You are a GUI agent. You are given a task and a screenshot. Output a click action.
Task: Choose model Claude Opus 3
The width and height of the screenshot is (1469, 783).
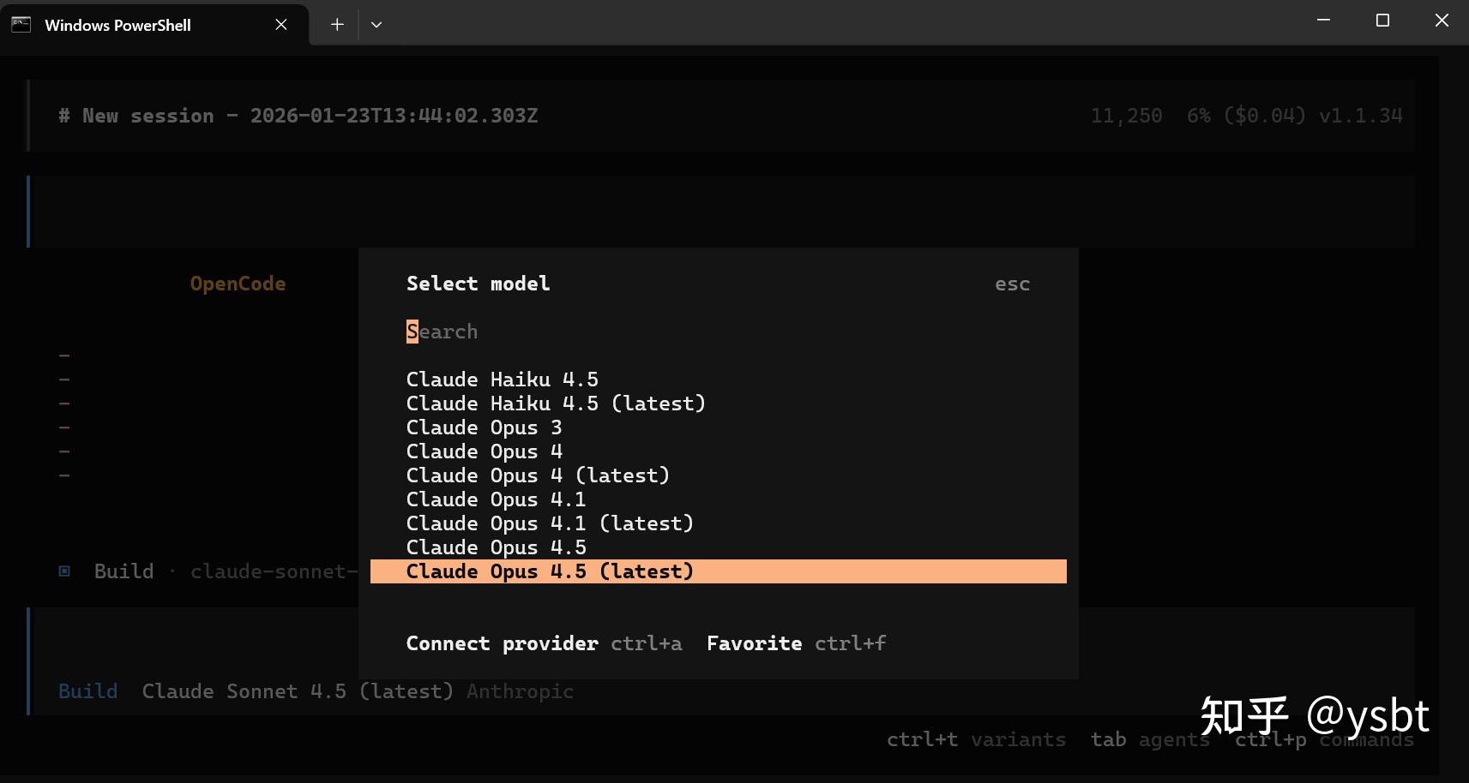coord(718,427)
